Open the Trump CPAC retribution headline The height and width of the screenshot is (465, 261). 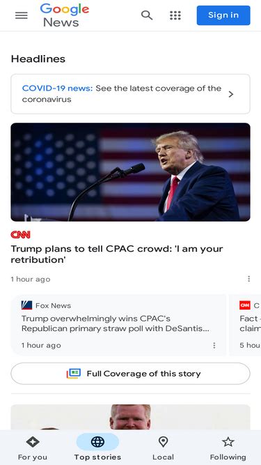click(x=117, y=254)
